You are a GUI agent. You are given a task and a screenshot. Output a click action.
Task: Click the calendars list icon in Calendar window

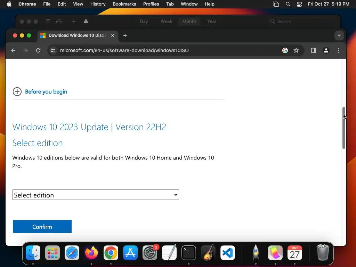point(48,21)
